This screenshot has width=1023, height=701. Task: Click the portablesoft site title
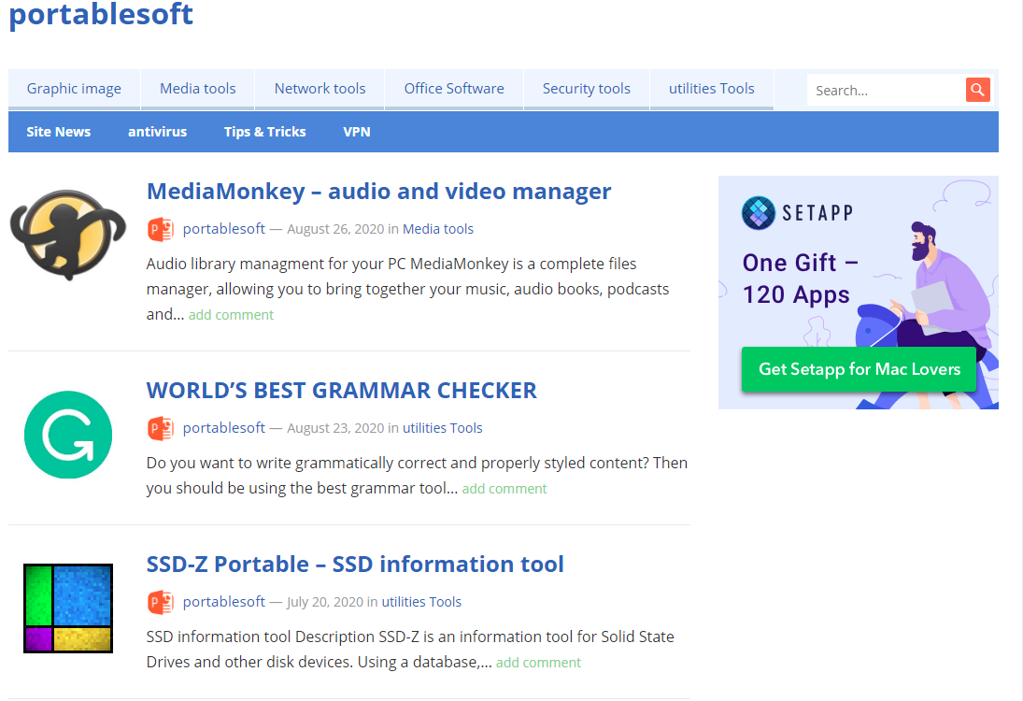point(101,14)
